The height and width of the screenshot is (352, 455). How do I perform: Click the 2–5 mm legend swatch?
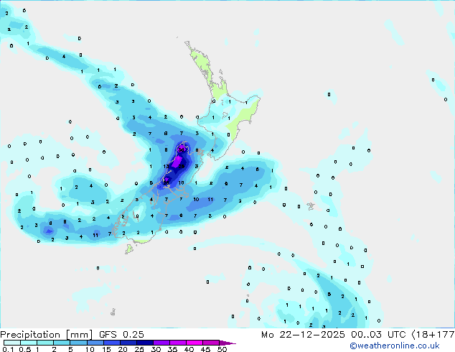coord(62,343)
